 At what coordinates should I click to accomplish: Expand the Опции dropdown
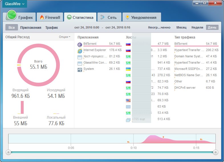(x=65, y=37)
